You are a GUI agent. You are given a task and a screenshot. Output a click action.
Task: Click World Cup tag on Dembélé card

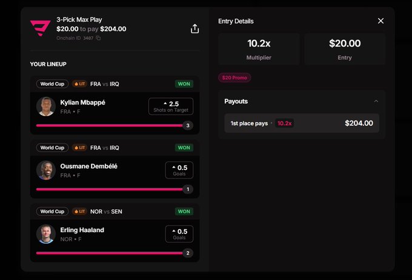coord(52,148)
